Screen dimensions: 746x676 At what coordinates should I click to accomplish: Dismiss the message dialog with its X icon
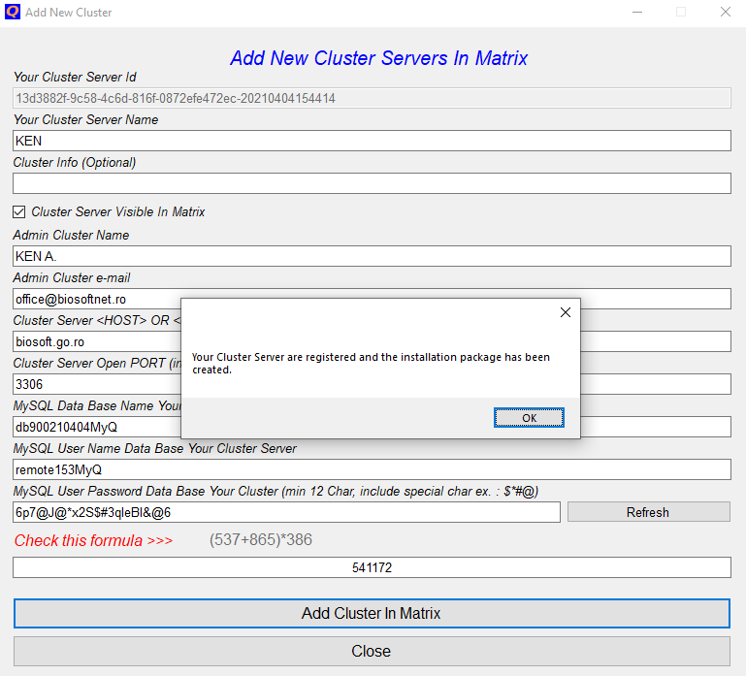[566, 312]
